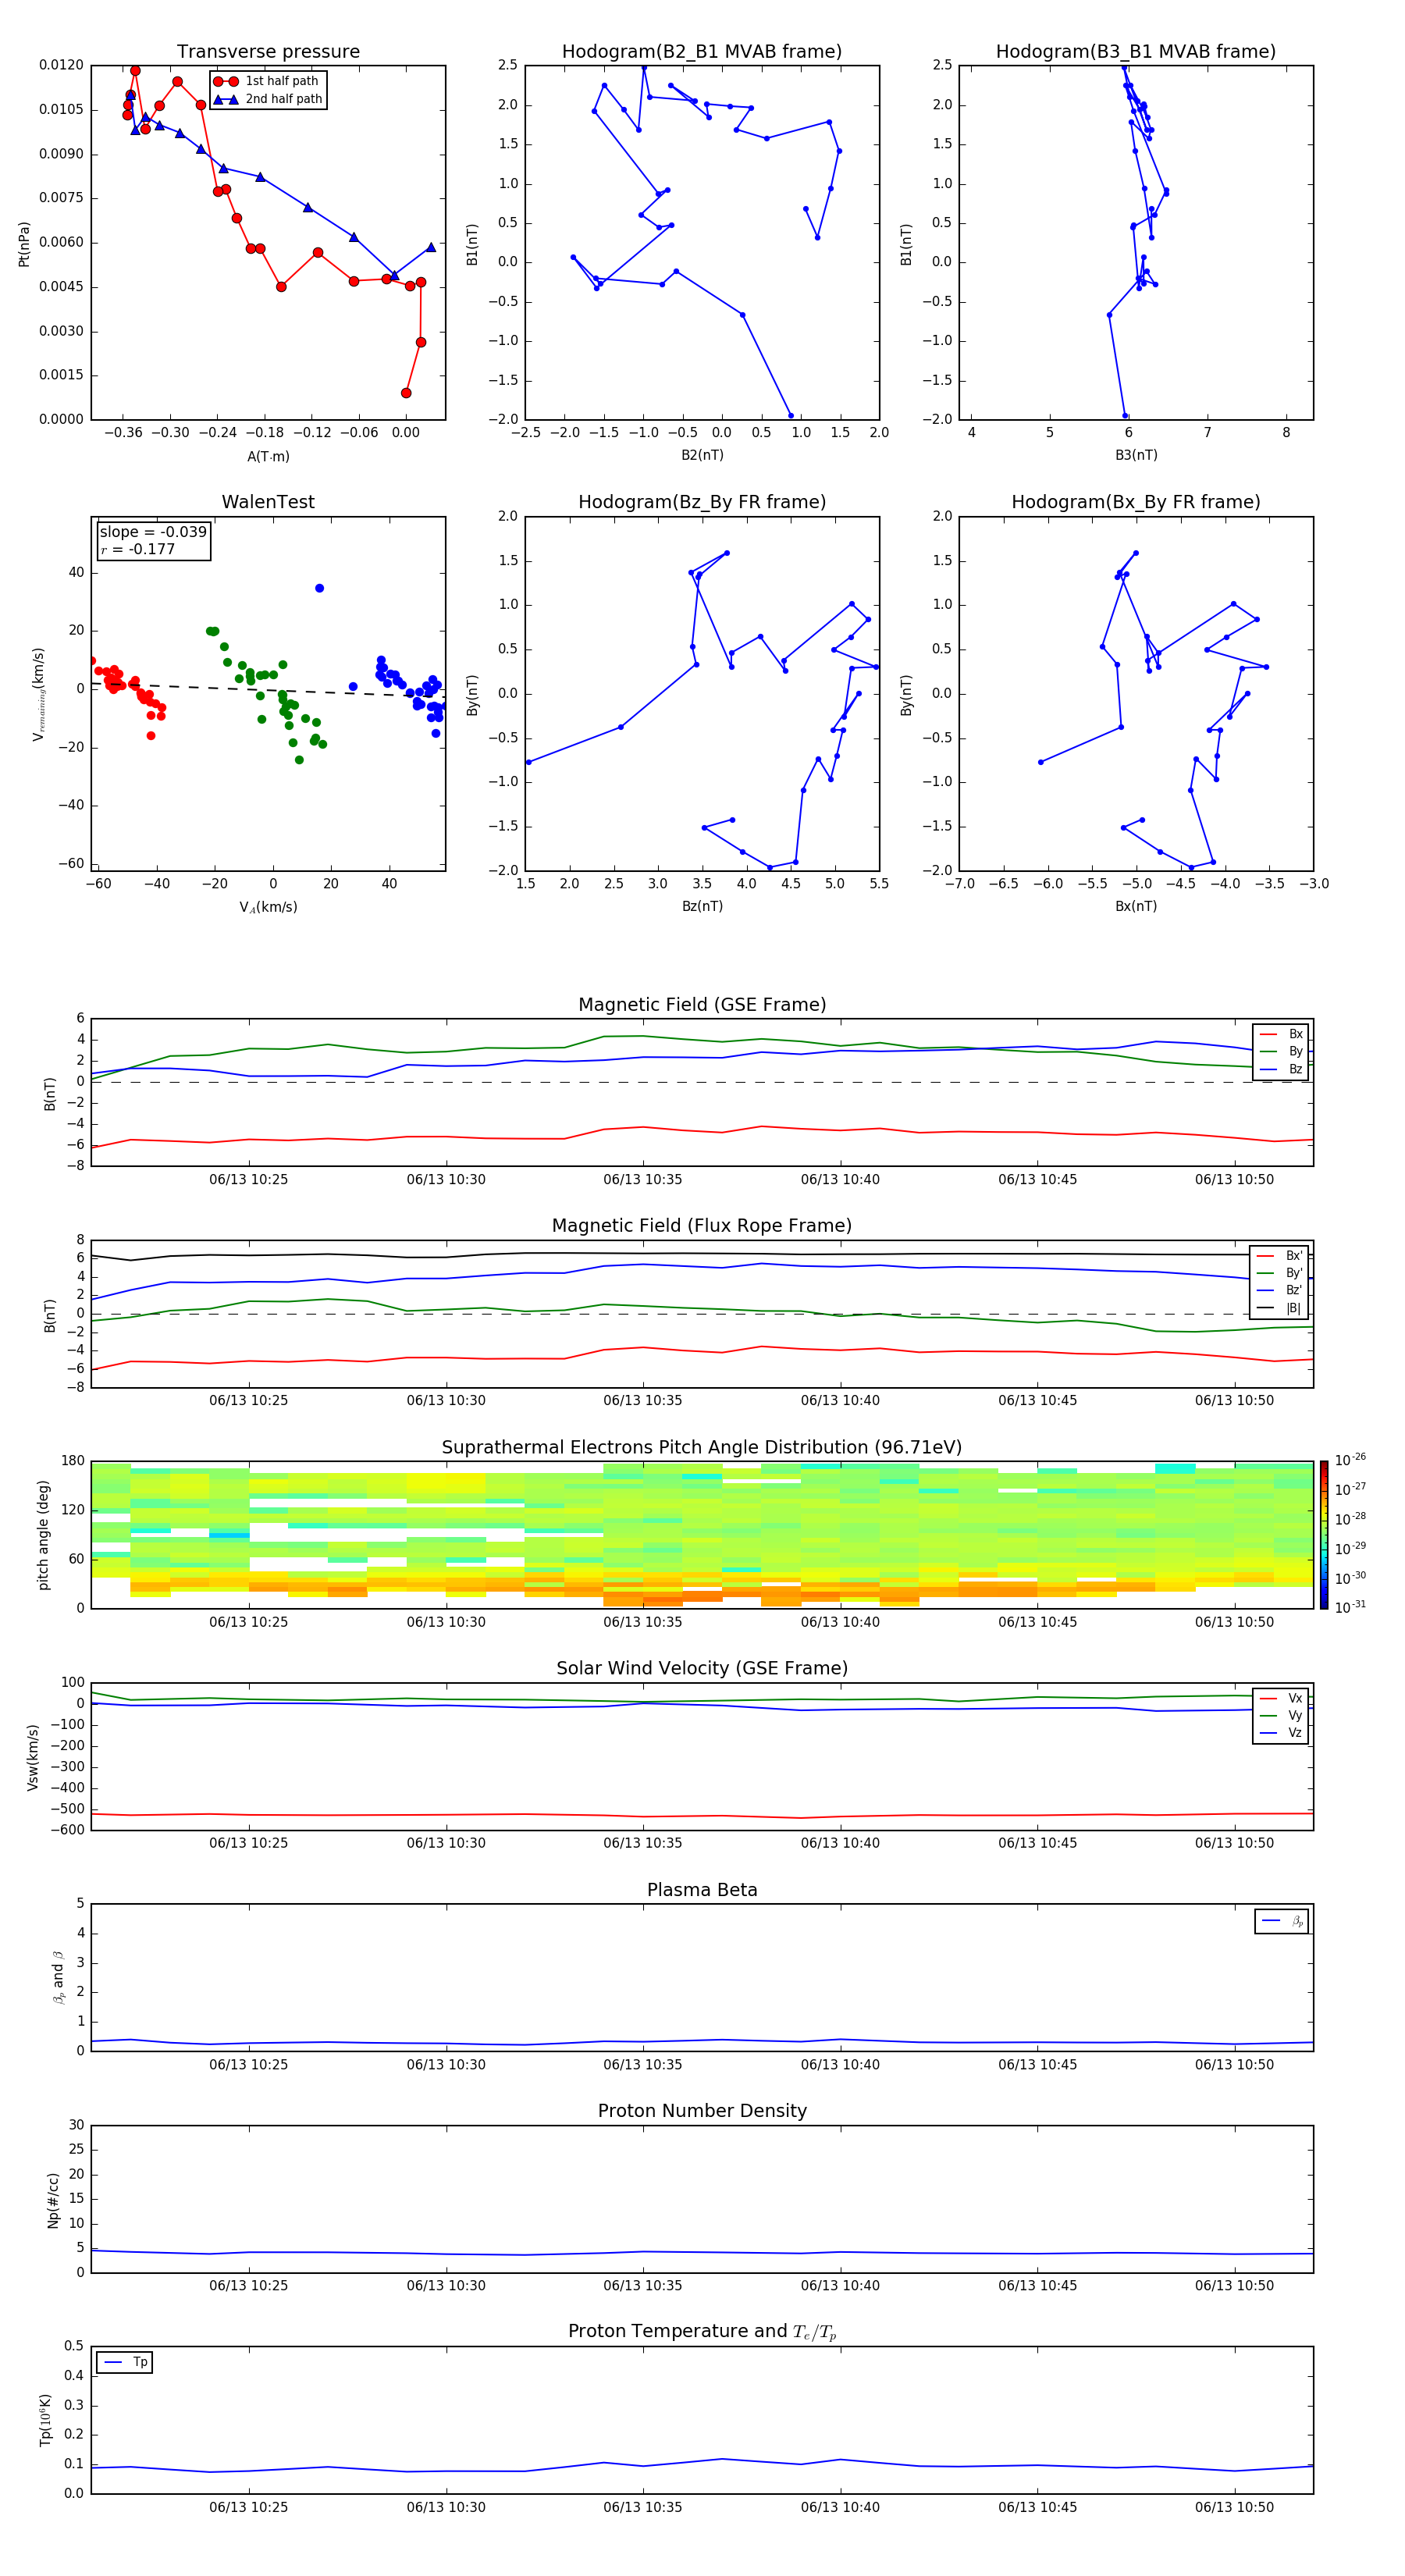
Task: Click the 'Magnetic Field (GSE Frame)' title
Action: [x=702, y=1005]
